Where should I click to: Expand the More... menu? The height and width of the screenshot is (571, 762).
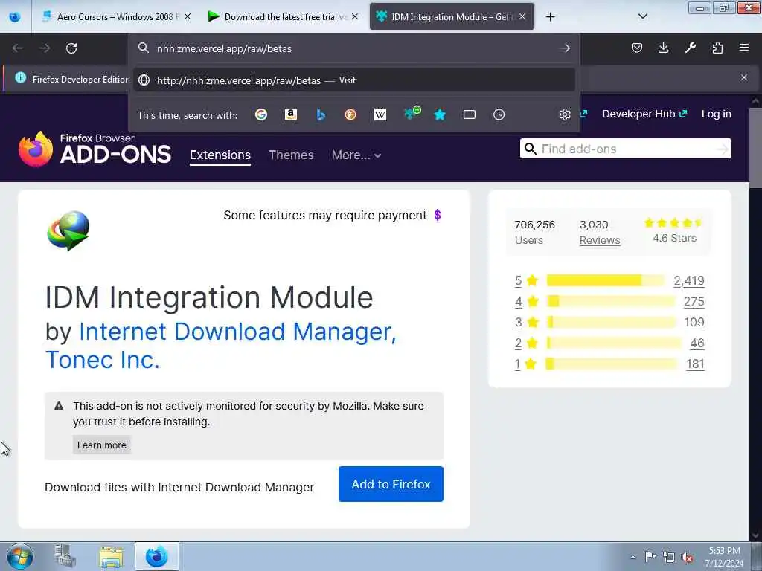tap(356, 155)
